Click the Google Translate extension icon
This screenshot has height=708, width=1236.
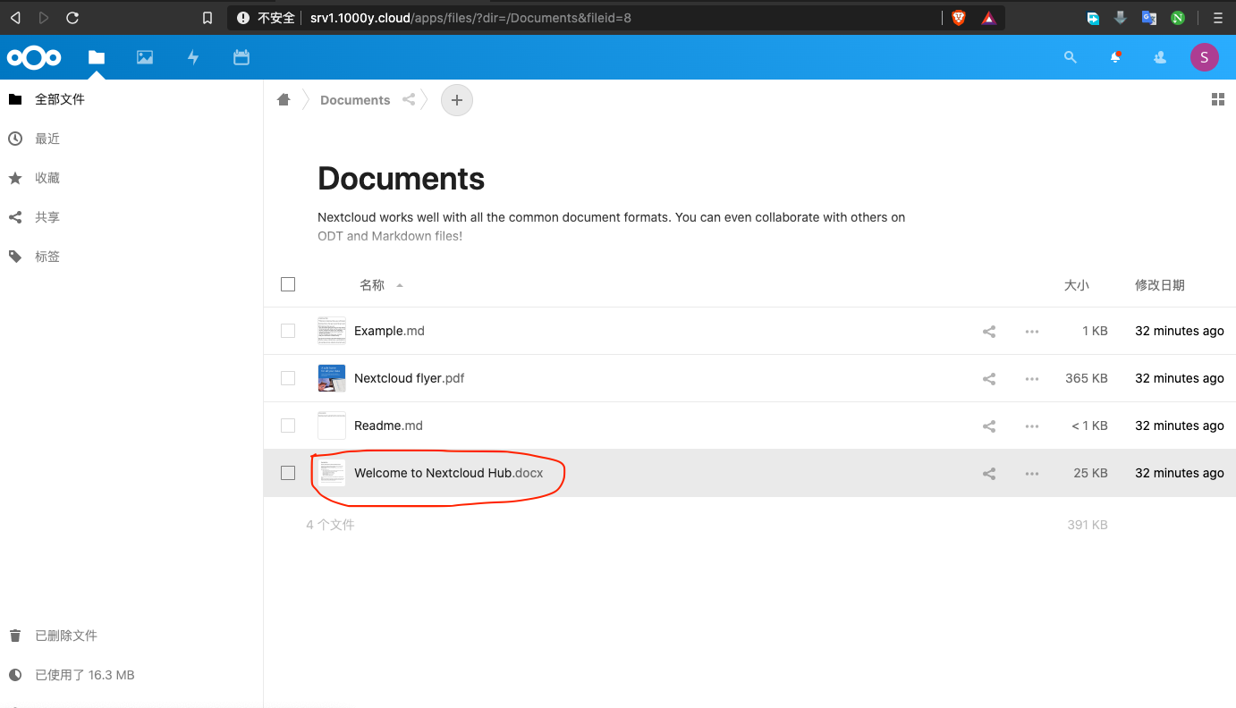click(1149, 17)
